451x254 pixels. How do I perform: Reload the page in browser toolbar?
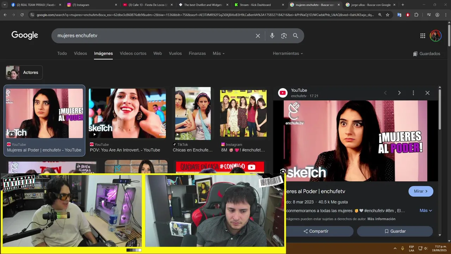tap(22, 15)
